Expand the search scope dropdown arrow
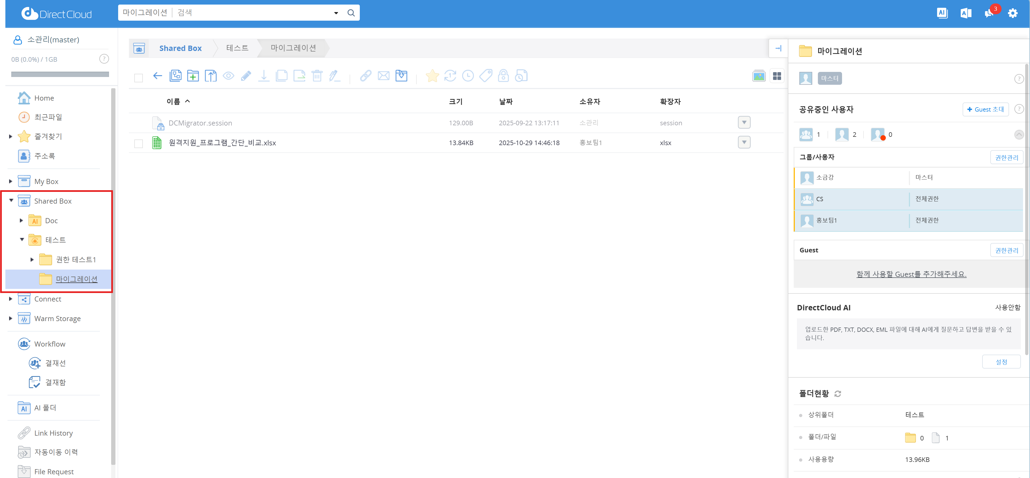1030x478 pixels. click(336, 13)
